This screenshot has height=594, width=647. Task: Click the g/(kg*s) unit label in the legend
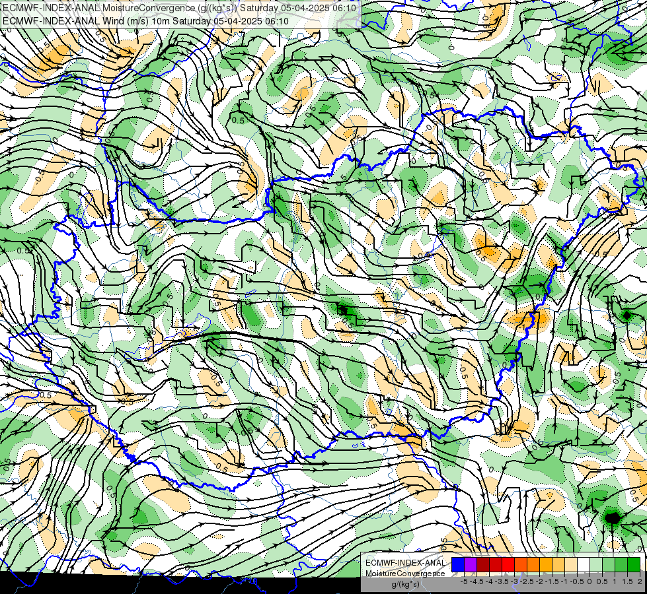405,584
